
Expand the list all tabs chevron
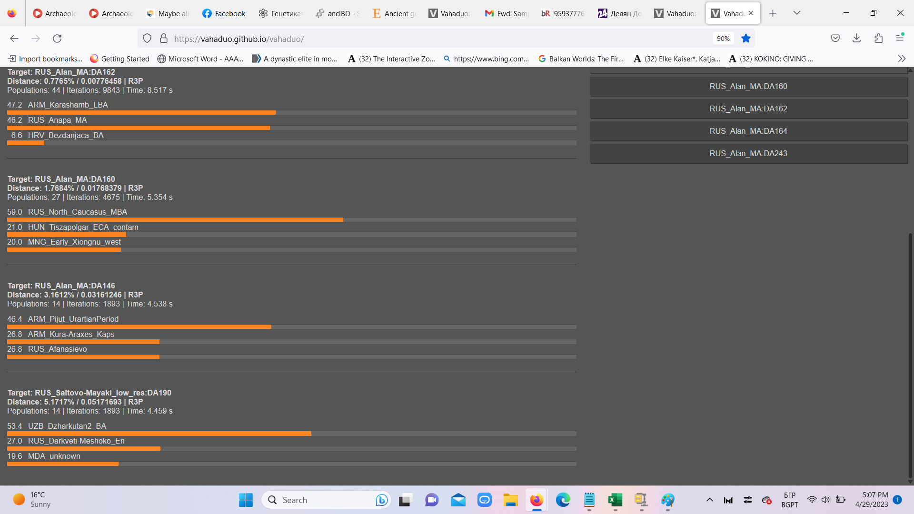click(796, 13)
